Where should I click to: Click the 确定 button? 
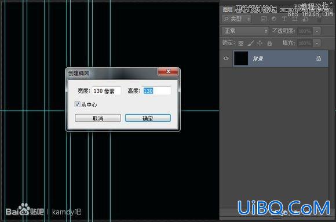pos(148,118)
